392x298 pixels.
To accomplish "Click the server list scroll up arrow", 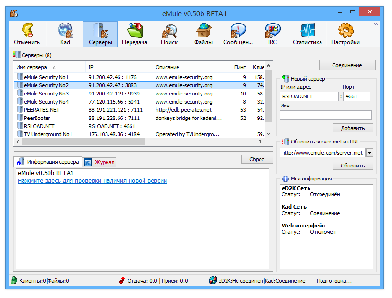I will (x=269, y=66).
